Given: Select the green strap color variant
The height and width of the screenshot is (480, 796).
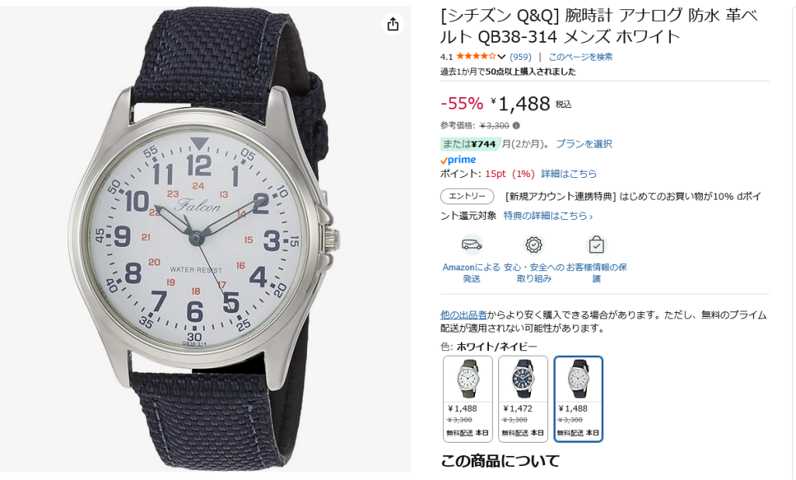Looking at the screenshot, I should [467, 398].
